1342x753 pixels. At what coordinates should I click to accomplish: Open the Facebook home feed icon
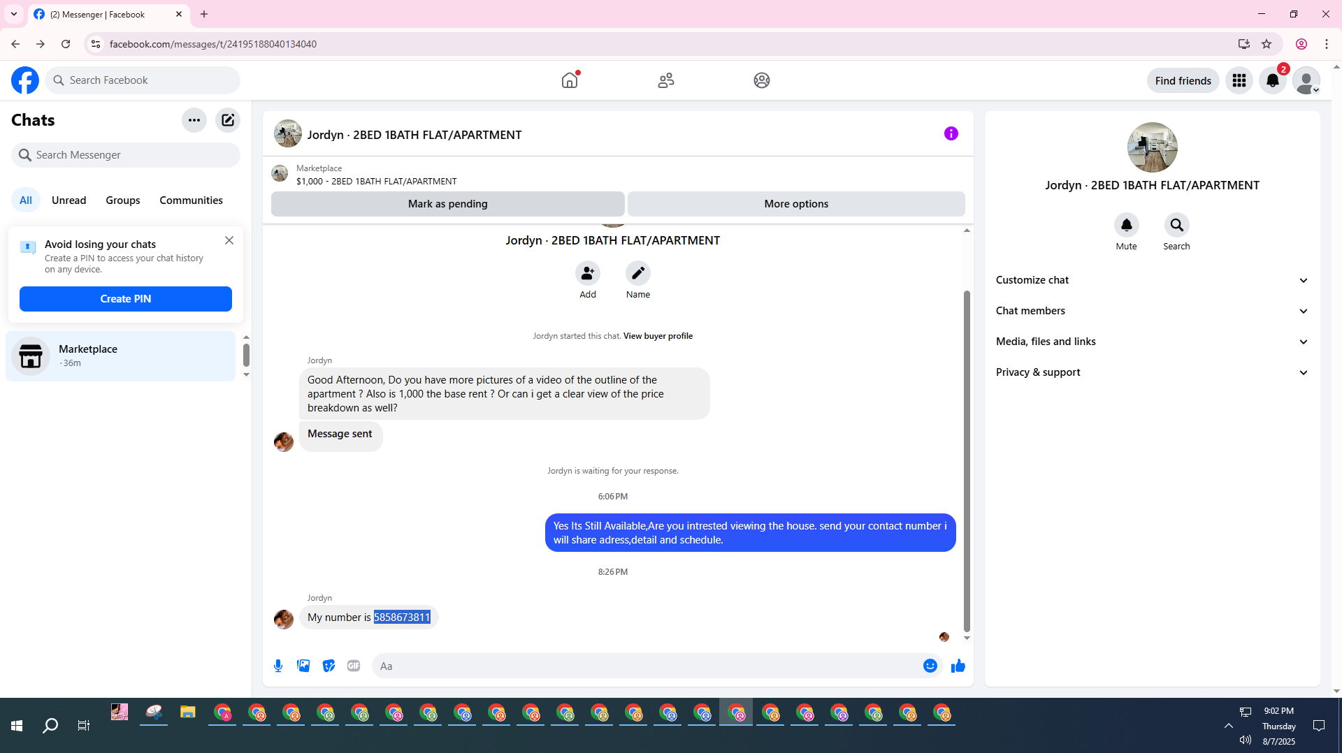(x=570, y=80)
